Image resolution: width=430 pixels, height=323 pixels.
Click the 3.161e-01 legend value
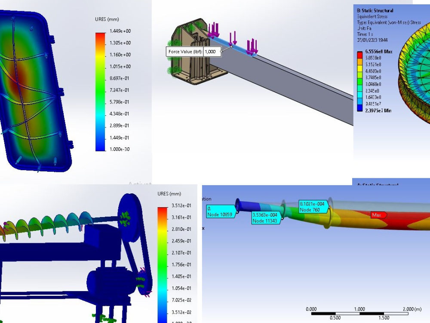click(181, 217)
